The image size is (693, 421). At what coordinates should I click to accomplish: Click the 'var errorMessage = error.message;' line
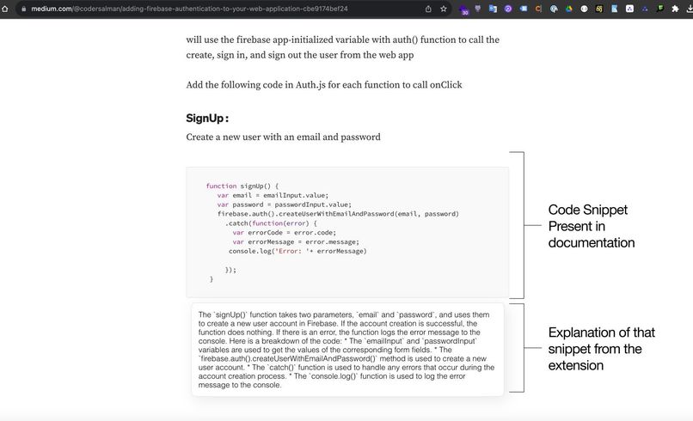coord(296,241)
